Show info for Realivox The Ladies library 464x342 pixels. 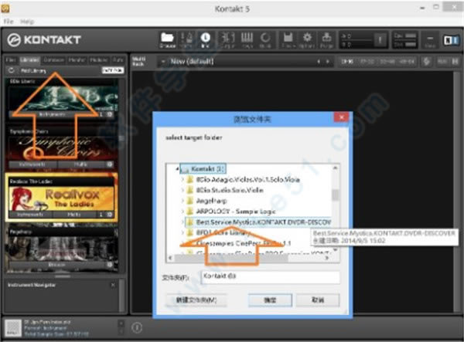tap(101, 215)
